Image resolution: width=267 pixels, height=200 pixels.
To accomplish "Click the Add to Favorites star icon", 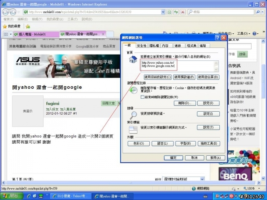I will coord(28,26).
